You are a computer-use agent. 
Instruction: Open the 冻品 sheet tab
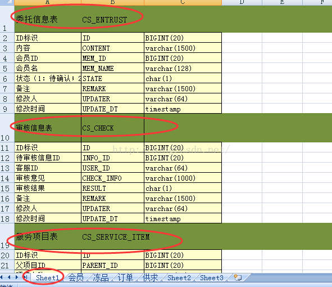pos(101,277)
